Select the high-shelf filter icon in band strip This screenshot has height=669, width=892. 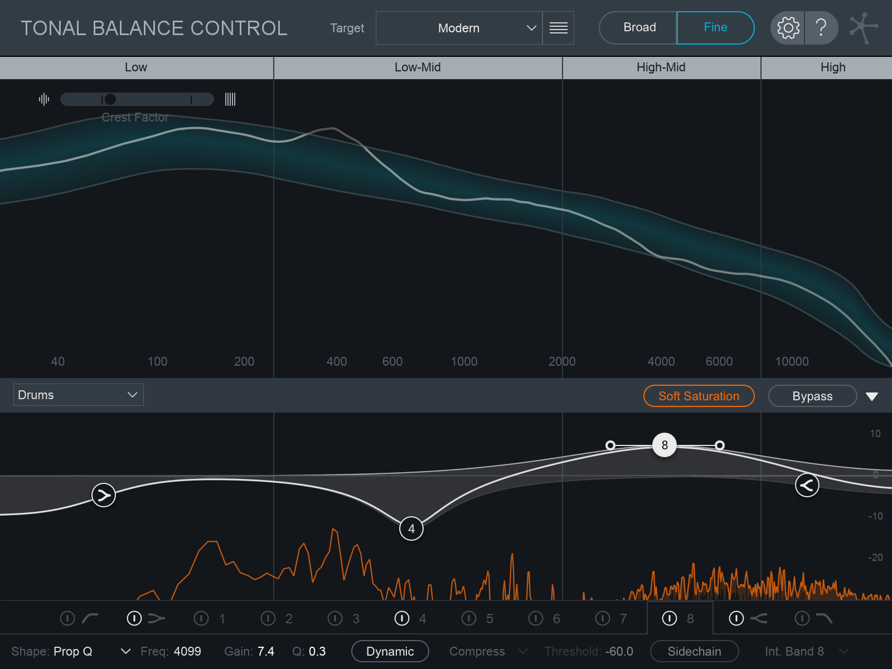[x=760, y=618]
